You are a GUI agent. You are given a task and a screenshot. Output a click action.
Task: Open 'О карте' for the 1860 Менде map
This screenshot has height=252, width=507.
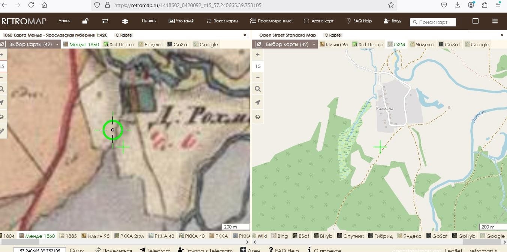click(123, 35)
